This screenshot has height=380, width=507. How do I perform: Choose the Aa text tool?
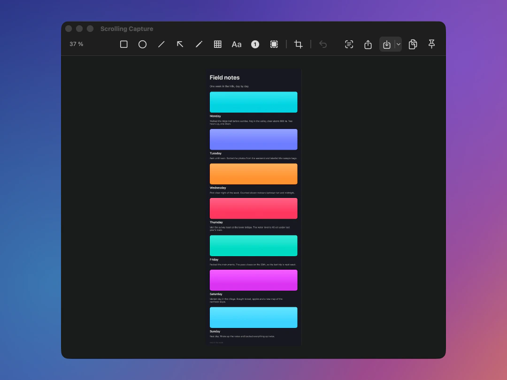point(236,44)
